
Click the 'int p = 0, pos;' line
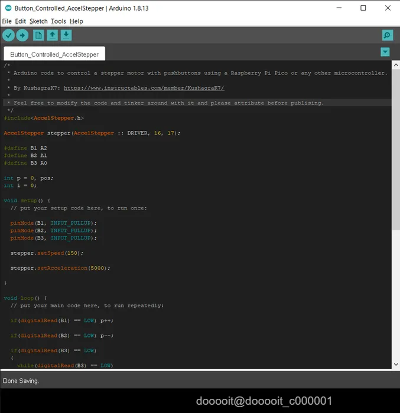tap(28, 178)
